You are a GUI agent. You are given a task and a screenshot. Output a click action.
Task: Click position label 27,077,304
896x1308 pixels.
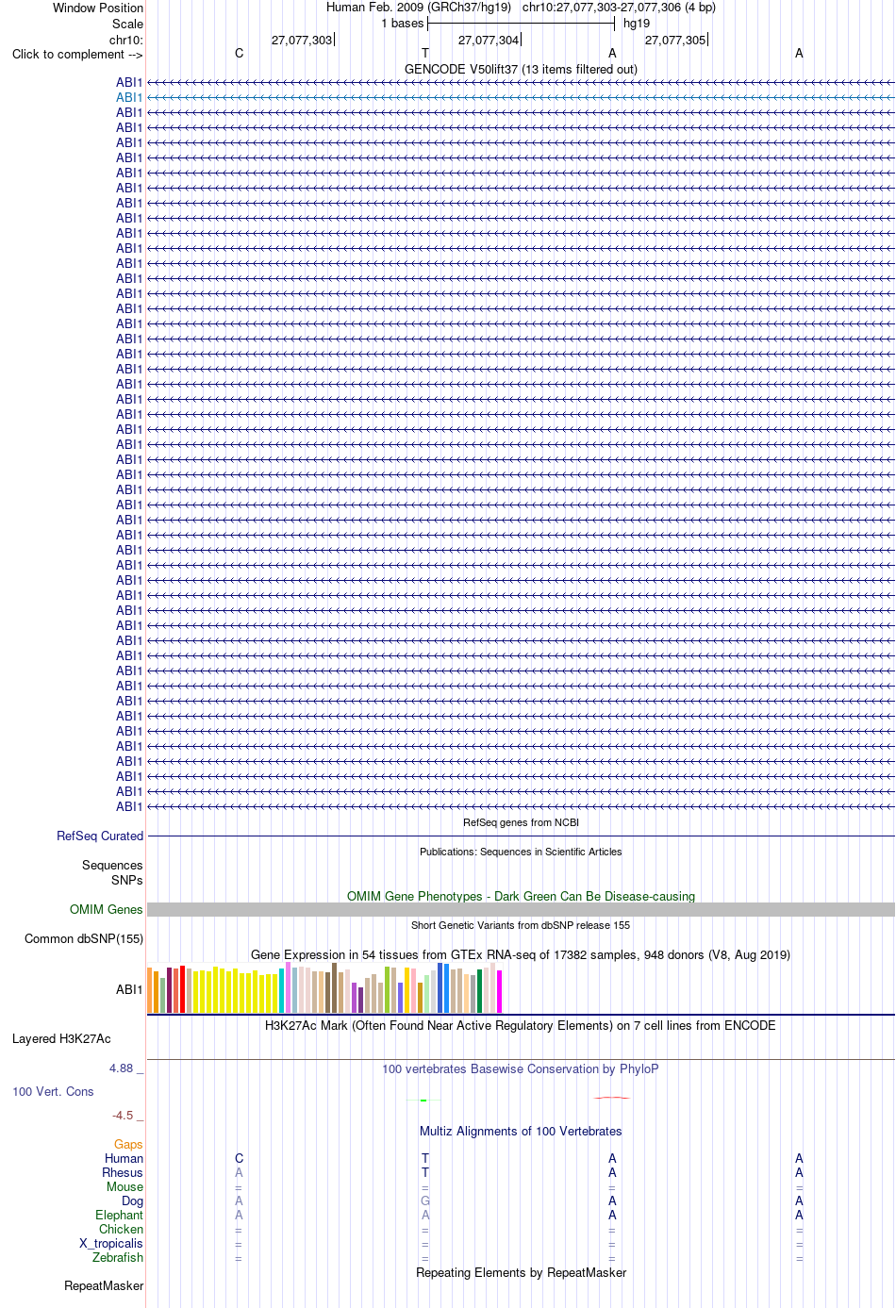click(489, 40)
